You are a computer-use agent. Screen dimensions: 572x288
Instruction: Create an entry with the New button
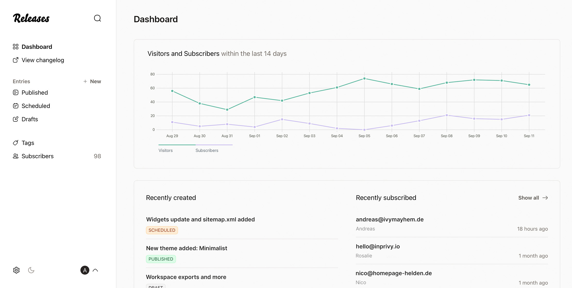click(92, 81)
